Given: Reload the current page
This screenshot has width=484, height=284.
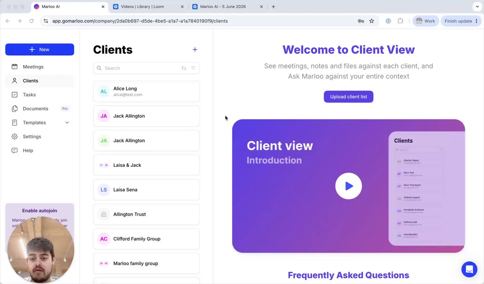Looking at the screenshot, I should tap(32, 21).
